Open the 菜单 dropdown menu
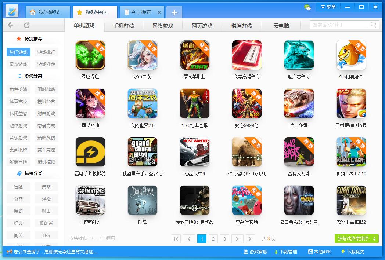 pos(328,6)
